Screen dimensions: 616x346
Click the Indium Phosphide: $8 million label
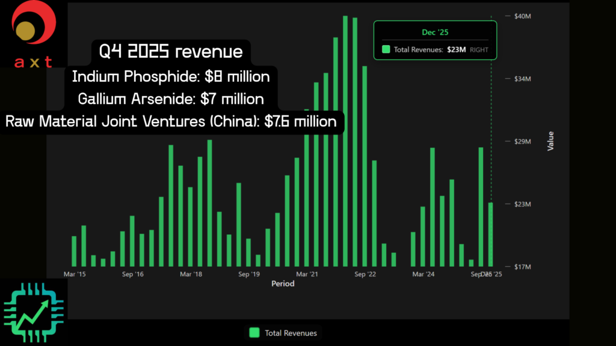tap(171, 77)
